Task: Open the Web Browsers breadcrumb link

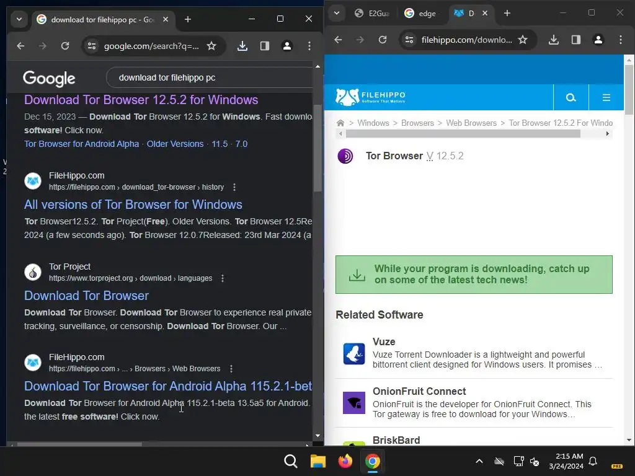Action: (x=471, y=123)
